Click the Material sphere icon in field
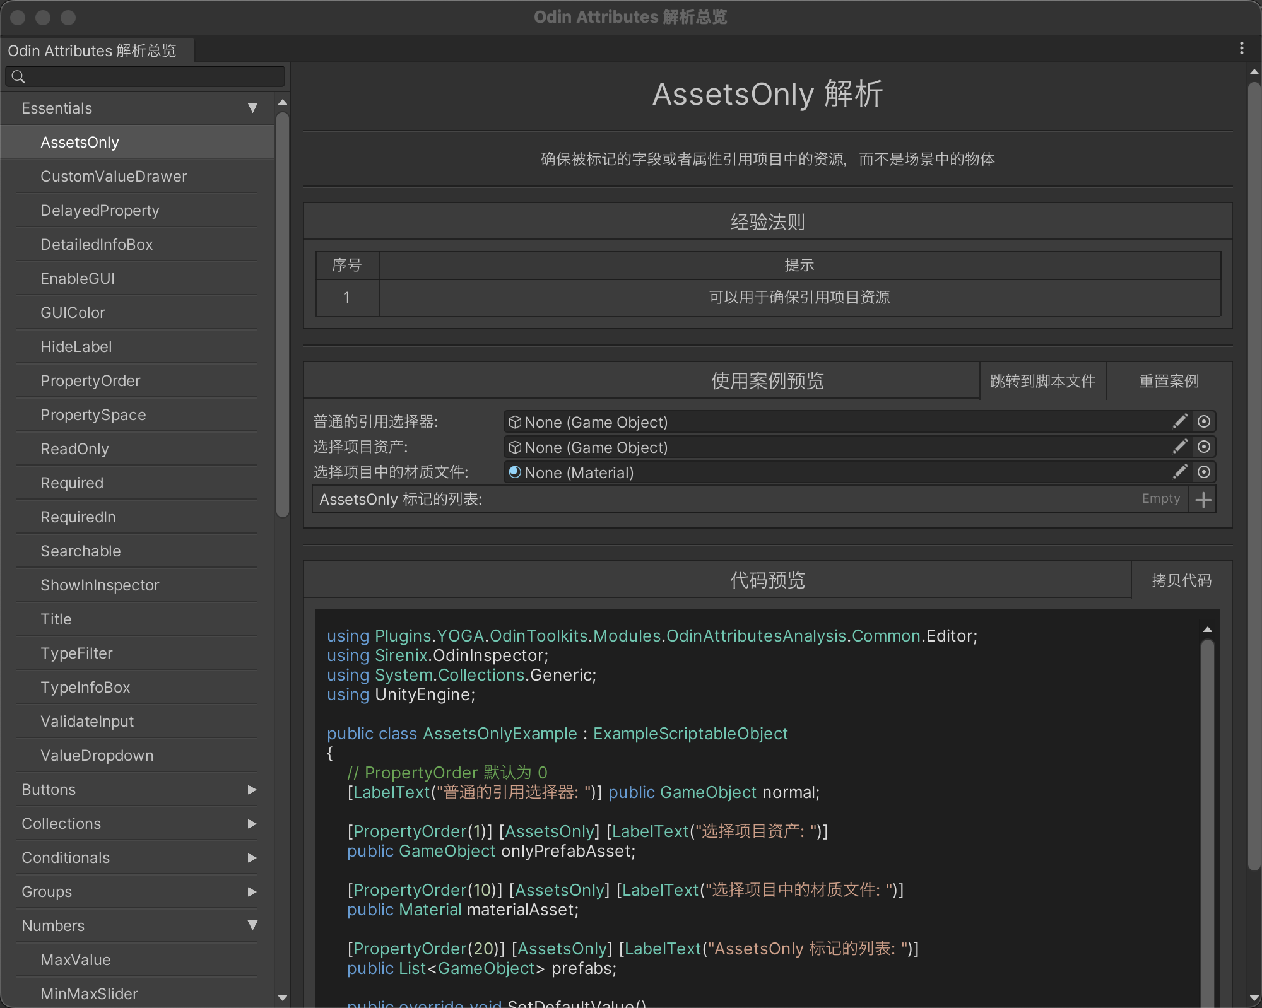 (x=515, y=472)
